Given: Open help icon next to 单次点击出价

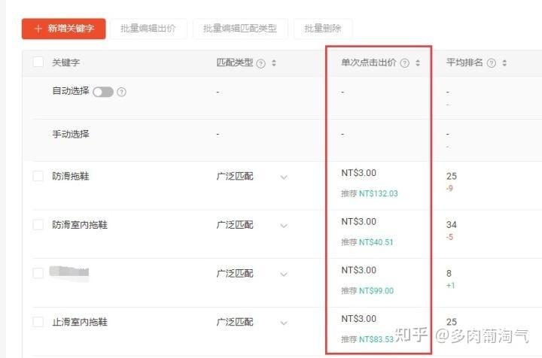Looking at the screenshot, I should tap(404, 63).
